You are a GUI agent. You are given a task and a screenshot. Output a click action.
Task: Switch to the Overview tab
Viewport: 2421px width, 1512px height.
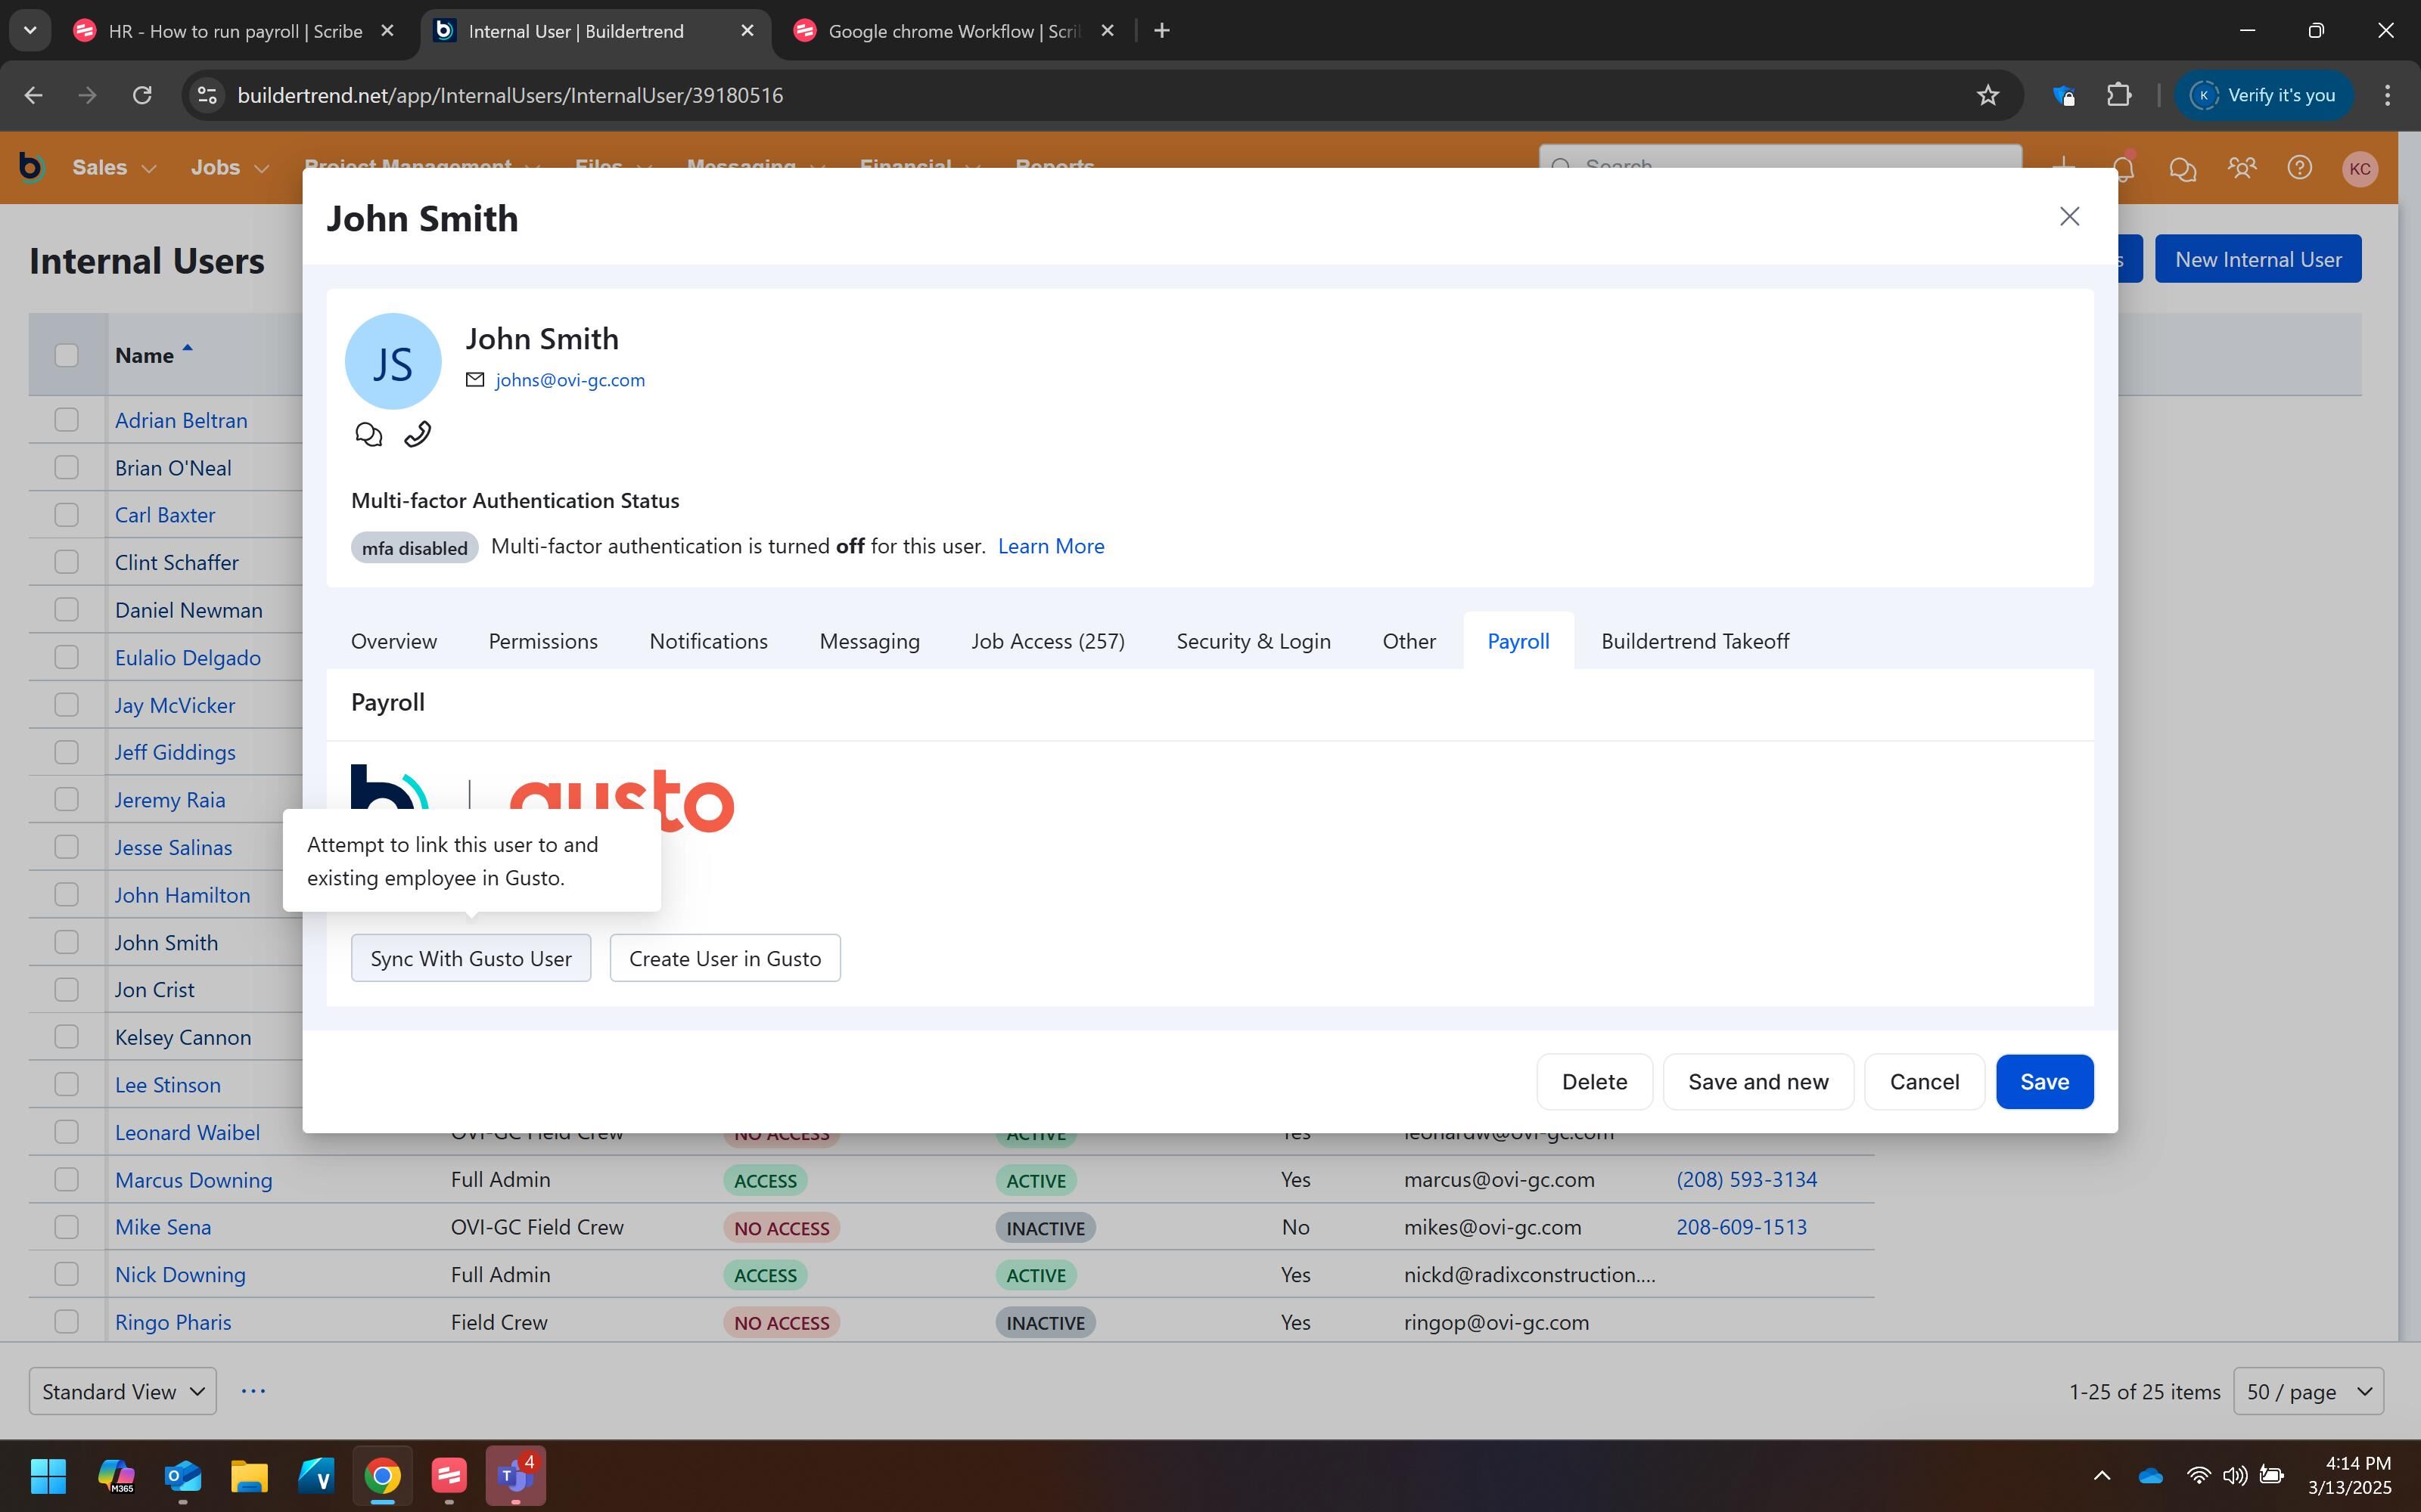393,641
